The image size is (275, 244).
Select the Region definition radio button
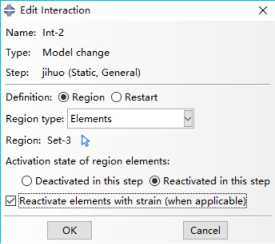coord(63,97)
